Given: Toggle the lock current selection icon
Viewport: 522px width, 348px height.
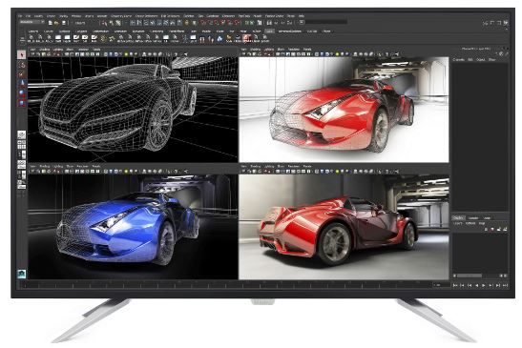Looking at the screenshot, I should [187, 23].
